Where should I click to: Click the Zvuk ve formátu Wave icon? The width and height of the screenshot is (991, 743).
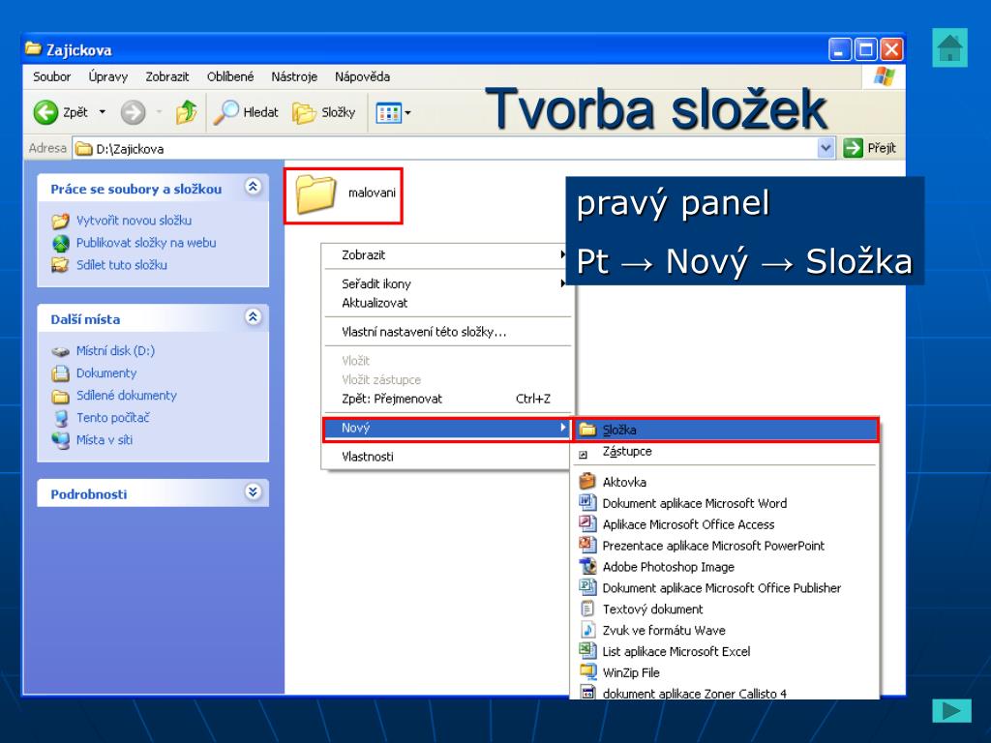(x=587, y=630)
